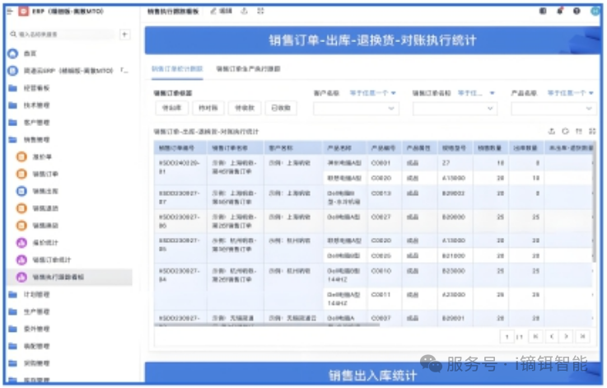Switch to 销售订单生产执行跟踪 tab
The height and width of the screenshot is (388, 607).
click(248, 70)
